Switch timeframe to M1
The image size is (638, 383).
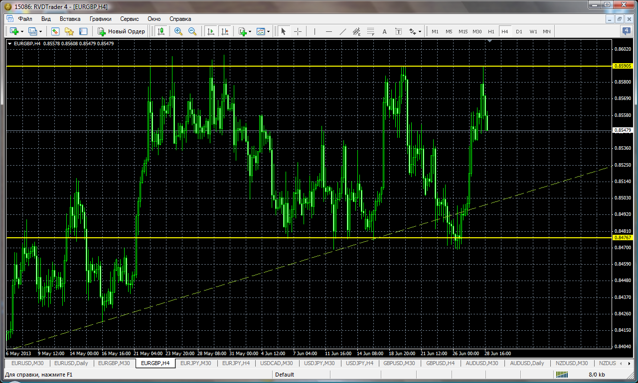point(435,31)
